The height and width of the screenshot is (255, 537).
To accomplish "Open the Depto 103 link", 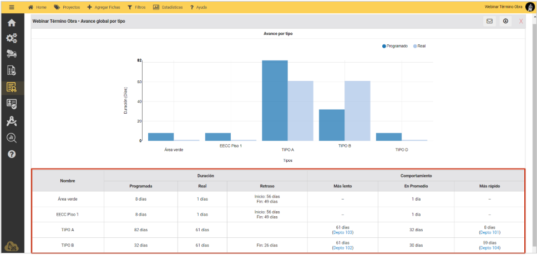I will (342, 233).
